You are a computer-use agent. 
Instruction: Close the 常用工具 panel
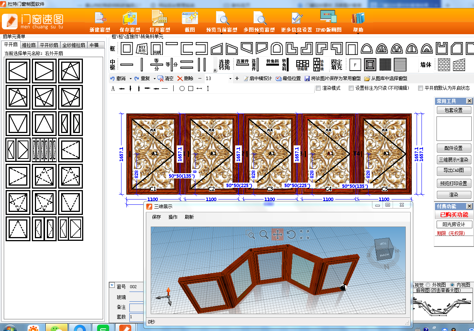pyautogui.click(x=469, y=101)
